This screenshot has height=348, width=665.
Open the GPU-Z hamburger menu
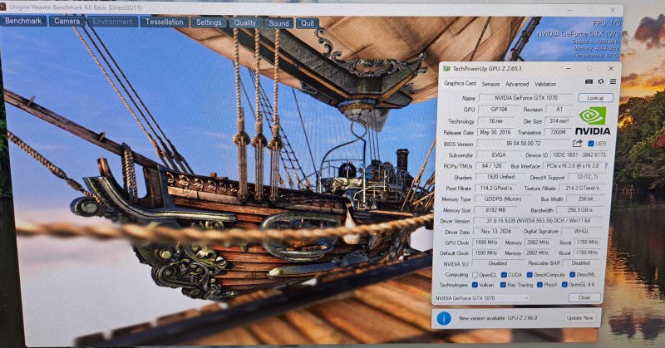pos(613,81)
